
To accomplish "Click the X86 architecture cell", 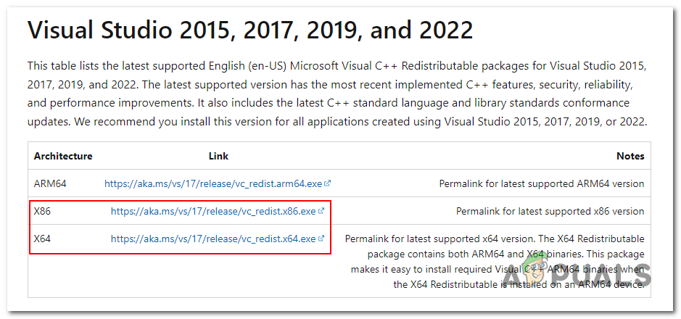I will click(x=42, y=212).
